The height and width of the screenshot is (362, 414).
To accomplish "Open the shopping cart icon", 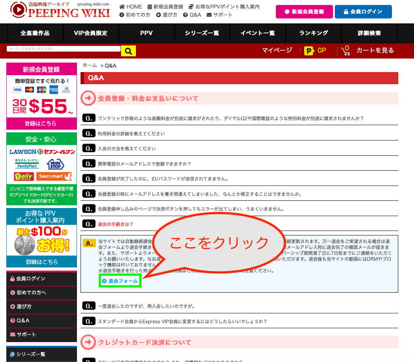I will [x=346, y=50].
